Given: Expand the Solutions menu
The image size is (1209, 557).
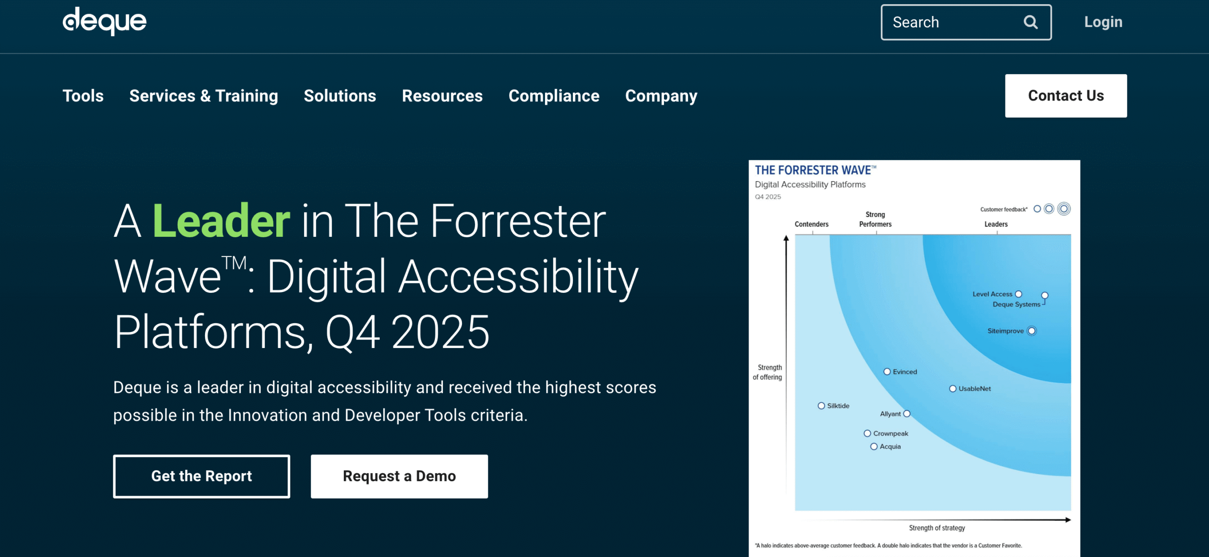Looking at the screenshot, I should tap(340, 96).
